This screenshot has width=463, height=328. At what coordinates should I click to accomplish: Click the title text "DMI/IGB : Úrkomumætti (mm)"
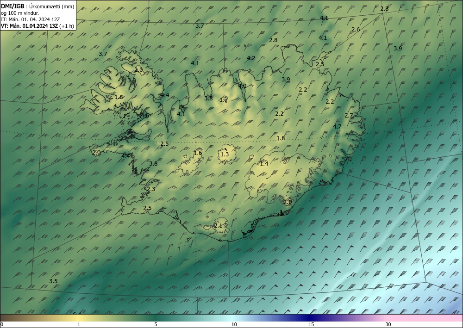[x=38, y=6]
